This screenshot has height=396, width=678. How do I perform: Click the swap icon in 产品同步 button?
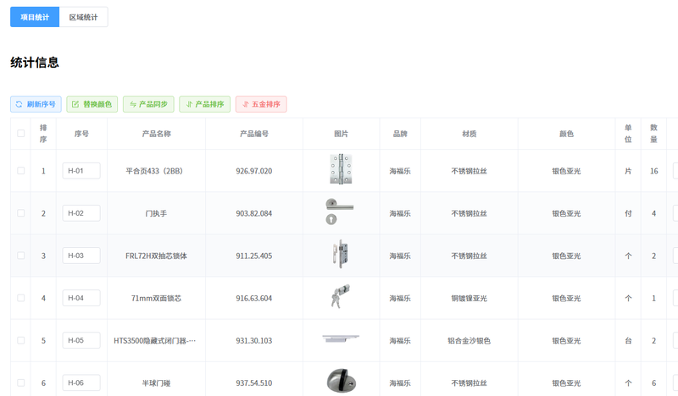tap(133, 104)
